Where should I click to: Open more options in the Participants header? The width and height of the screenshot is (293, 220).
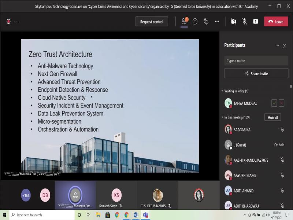point(277,46)
